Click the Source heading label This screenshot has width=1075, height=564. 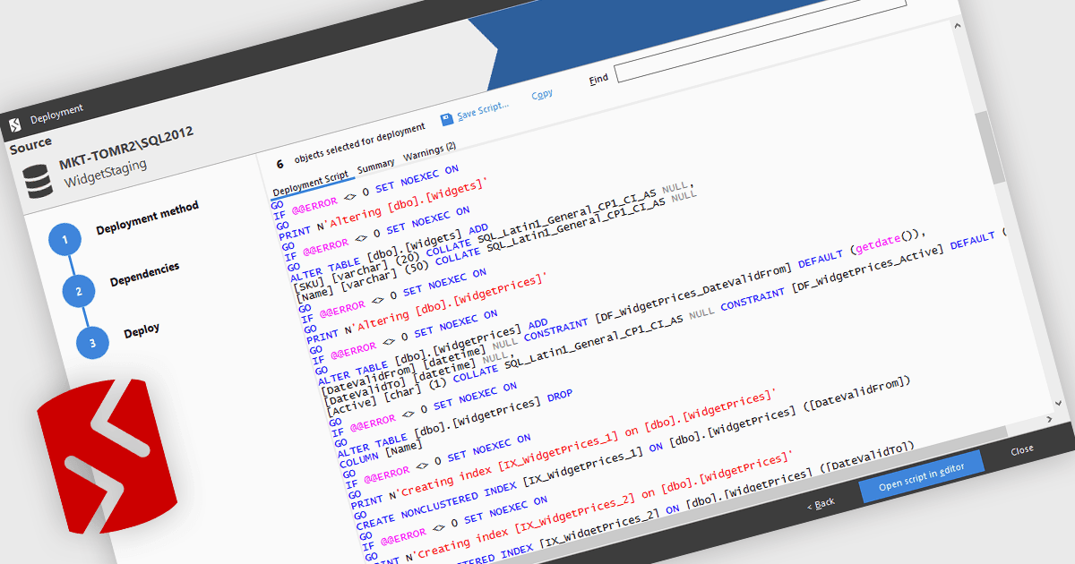(x=30, y=146)
